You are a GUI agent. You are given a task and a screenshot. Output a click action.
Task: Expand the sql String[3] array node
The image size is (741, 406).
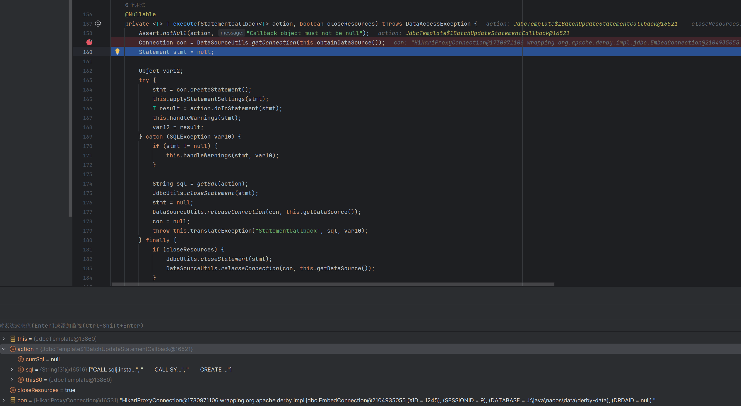12,370
